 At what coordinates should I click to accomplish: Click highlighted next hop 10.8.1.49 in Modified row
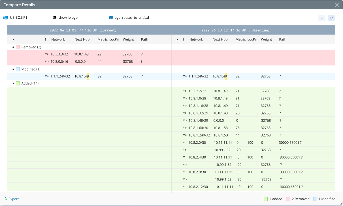[82, 76]
